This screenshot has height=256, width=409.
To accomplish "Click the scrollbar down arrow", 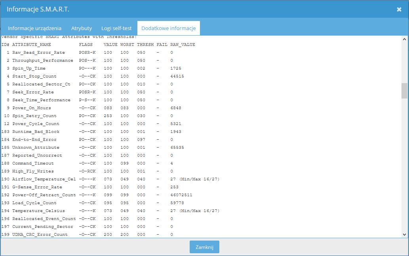I will tap(404, 234).
